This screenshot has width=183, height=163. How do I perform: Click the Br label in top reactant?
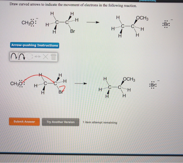(72, 31)
